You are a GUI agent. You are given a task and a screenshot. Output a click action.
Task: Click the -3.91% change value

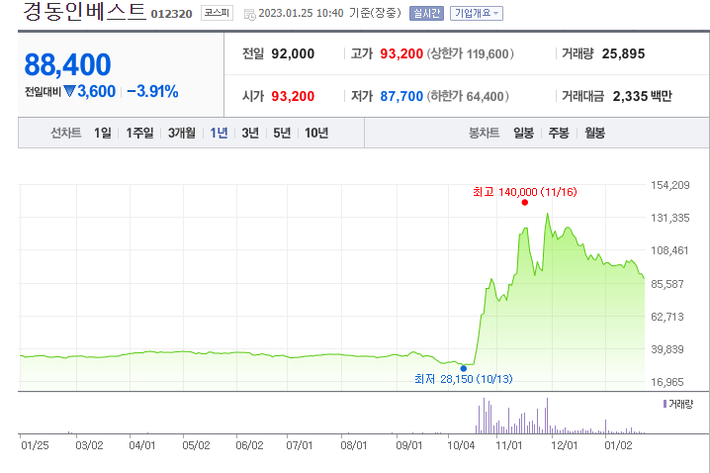pos(152,91)
